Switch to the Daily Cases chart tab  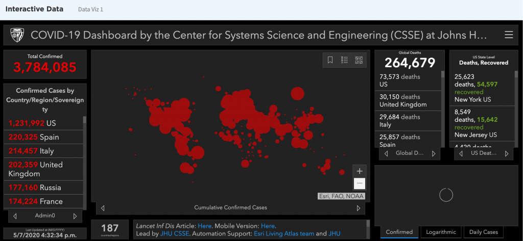click(x=483, y=232)
